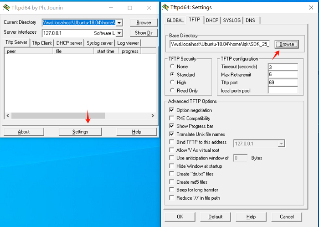Click the Default button
Viewport: 319px width, 227px height.
tap(216, 217)
